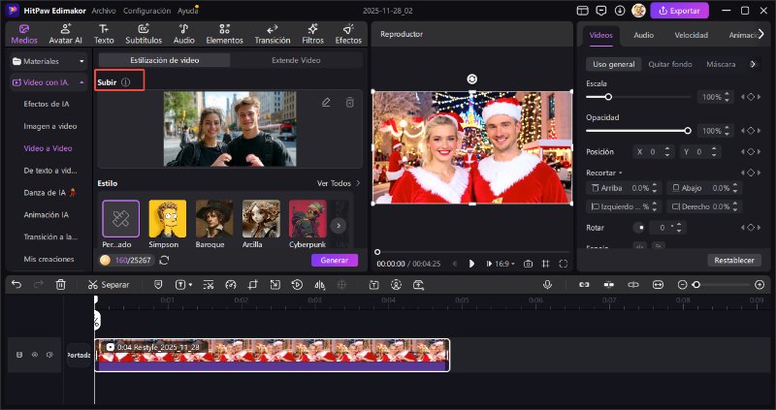Open the Ayuda menu

(187, 11)
